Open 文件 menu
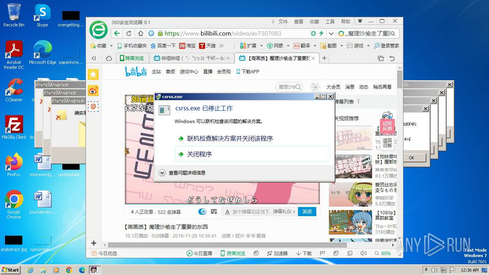Viewport: 489px width, 275px height. point(283,22)
